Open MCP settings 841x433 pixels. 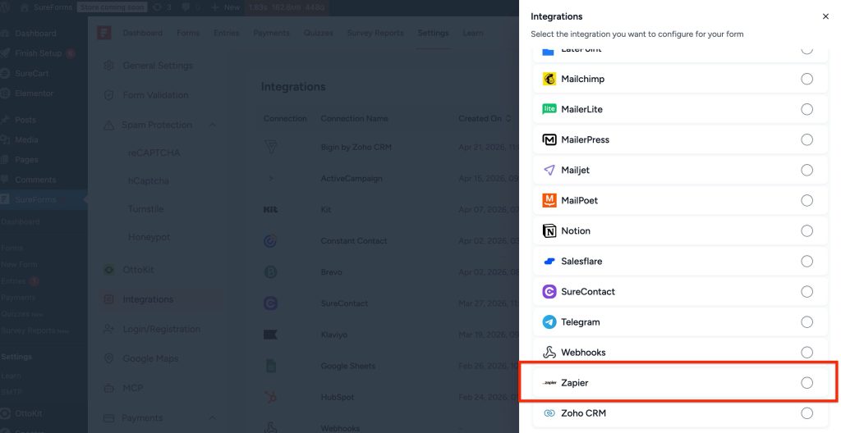133,388
